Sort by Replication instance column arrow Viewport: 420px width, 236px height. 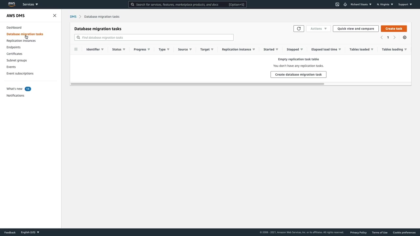[254, 49]
